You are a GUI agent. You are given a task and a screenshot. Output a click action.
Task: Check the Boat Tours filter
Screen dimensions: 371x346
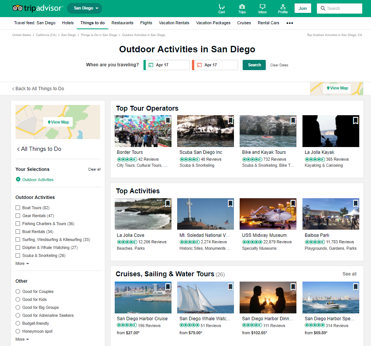[18, 208]
